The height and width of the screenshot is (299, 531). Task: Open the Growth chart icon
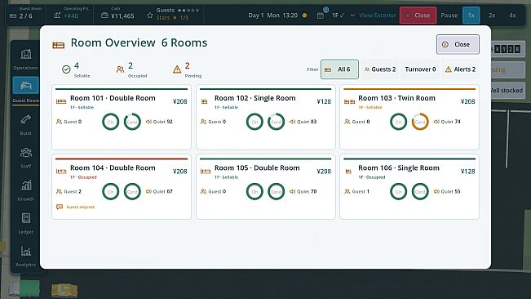pyautogui.click(x=26, y=185)
